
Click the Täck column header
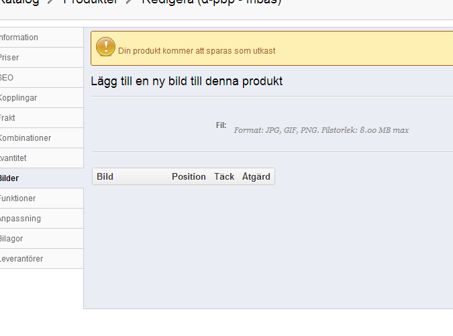pos(224,177)
